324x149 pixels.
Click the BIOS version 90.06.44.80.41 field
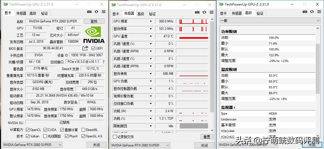[x=53, y=48]
